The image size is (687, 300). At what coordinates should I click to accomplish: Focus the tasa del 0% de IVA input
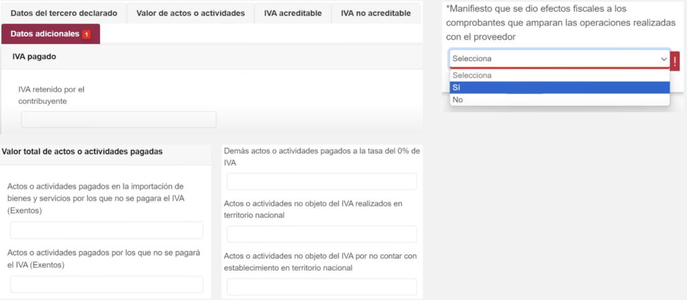click(x=321, y=181)
